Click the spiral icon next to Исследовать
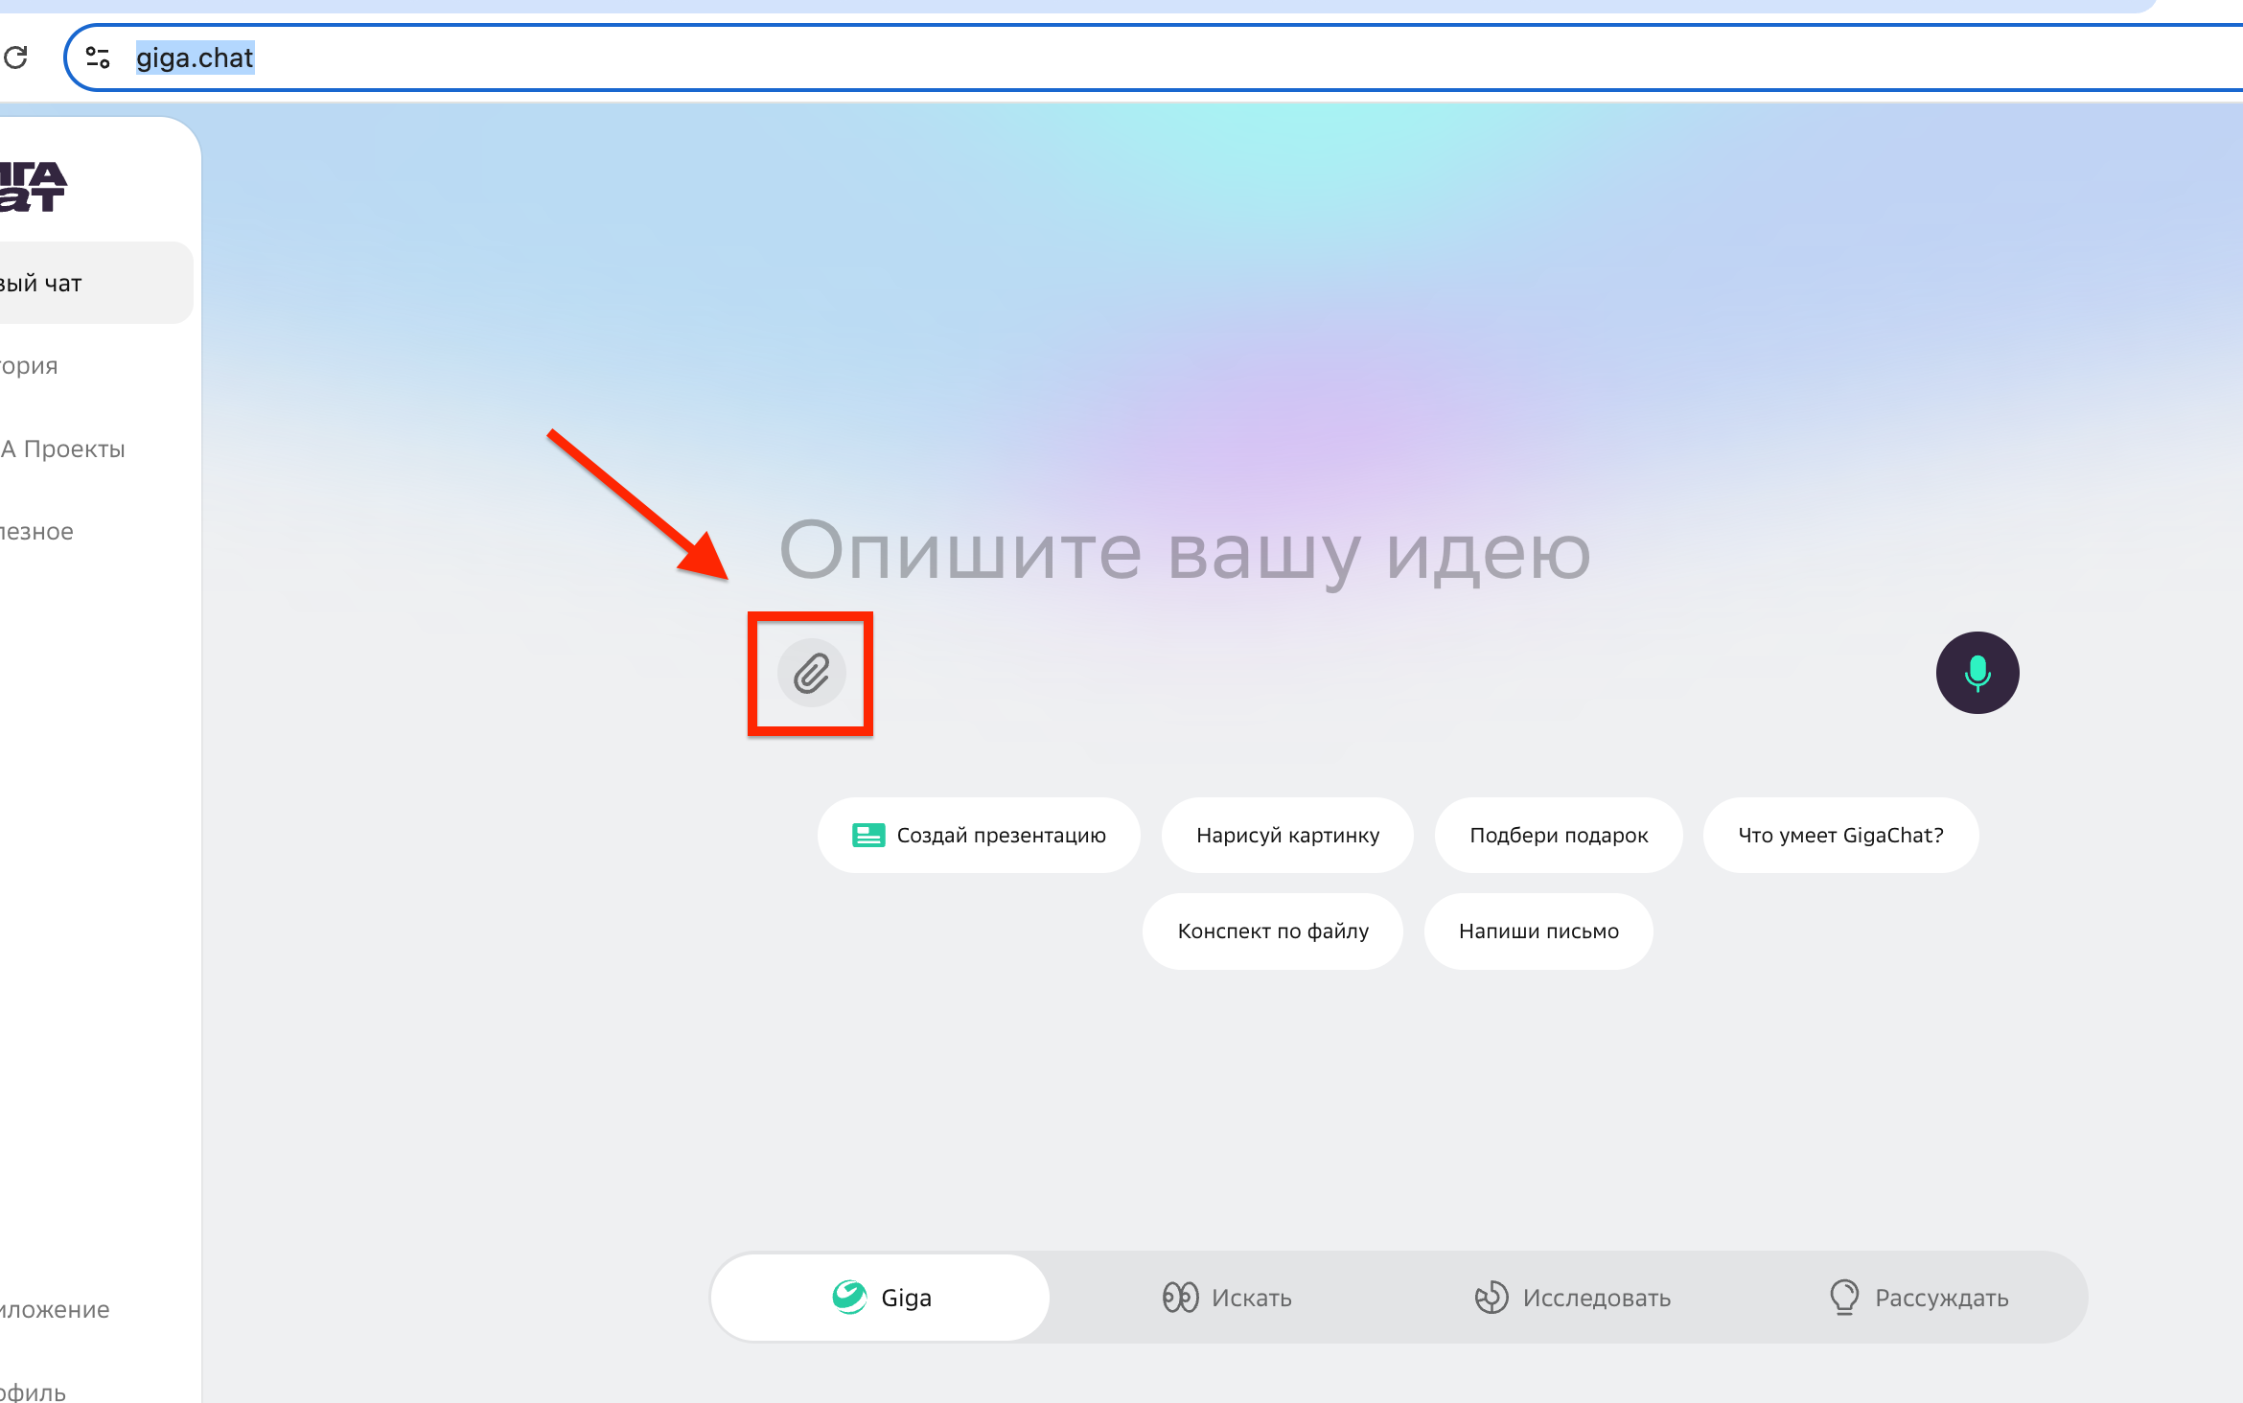Image resolution: width=2243 pixels, height=1403 pixels. (1491, 1298)
